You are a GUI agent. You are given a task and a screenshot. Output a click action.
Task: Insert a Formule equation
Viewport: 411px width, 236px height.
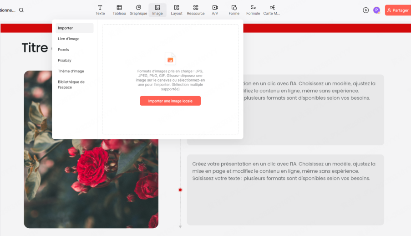tap(253, 10)
